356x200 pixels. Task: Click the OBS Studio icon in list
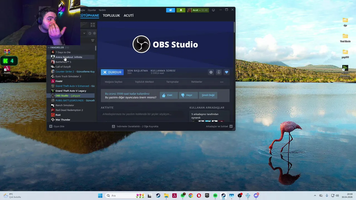53,96
